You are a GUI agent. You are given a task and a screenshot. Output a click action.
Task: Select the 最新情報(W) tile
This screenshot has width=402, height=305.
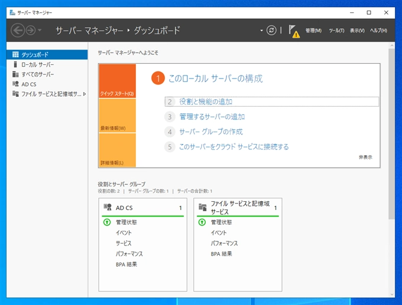(x=118, y=116)
